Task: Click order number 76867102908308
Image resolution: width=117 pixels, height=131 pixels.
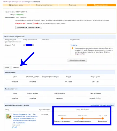Action: (21, 12)
